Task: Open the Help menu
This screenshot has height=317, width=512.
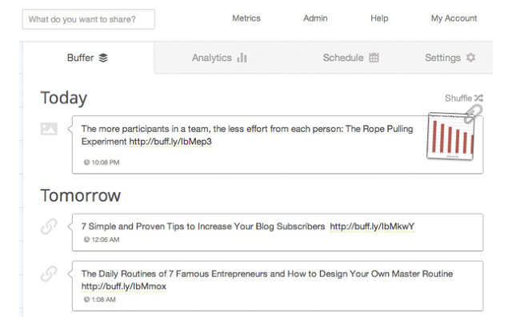Action: pos(379,18)
